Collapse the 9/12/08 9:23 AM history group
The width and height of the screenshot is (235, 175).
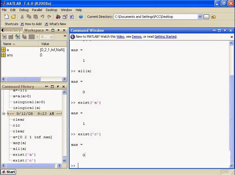pyautogui.click(x=4, y=114)
